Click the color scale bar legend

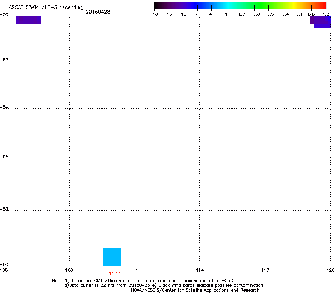[x=240, y=6]
